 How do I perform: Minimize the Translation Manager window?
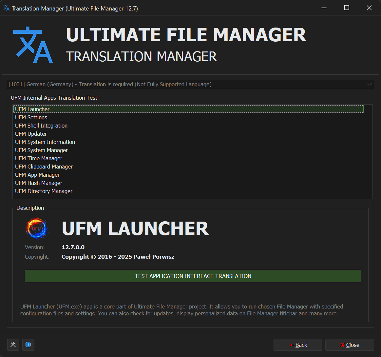[x=323, y=8]
